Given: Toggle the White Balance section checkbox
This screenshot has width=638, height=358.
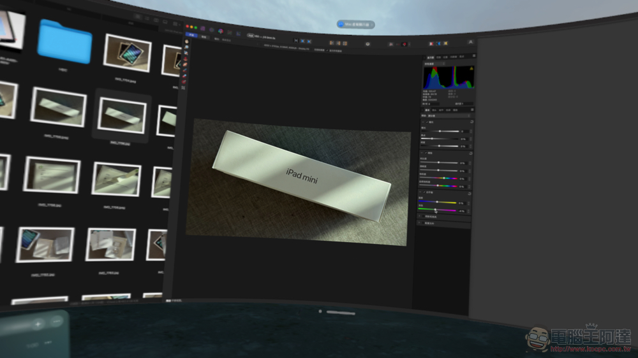Looking at the screenshot, I should (x=424, y=192).
